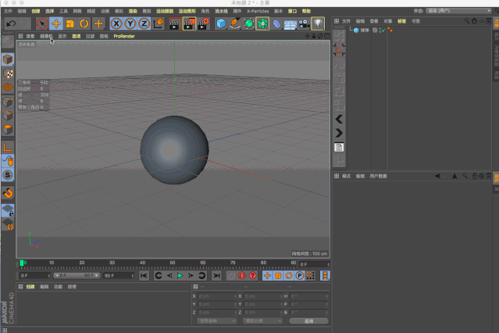Click the position X coordinate field

click(217, 296)
